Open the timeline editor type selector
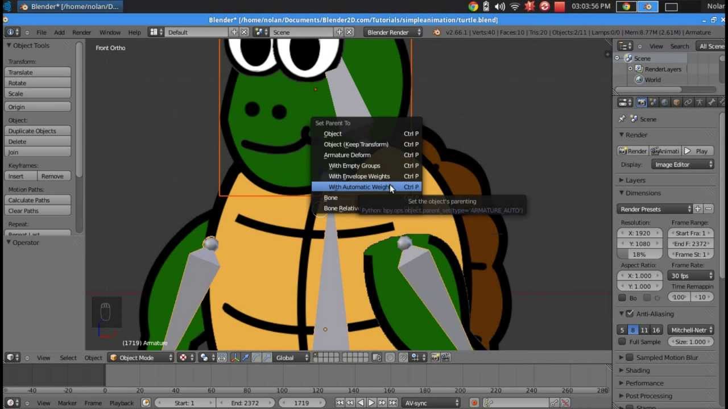This screenshot has width=728, height=409. (13, 403)
